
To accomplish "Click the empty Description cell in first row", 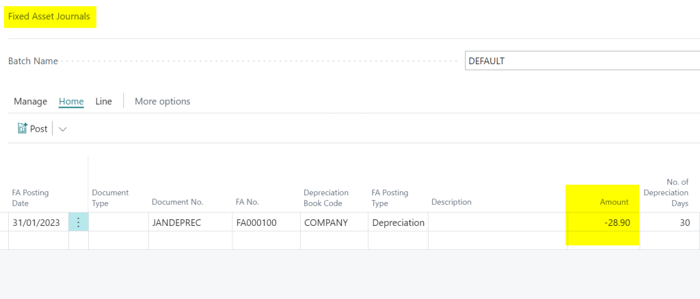I will 496,222.
